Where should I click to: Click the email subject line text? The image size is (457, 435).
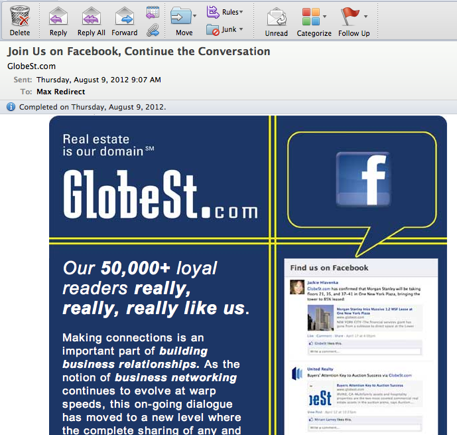click(x=139, y=51)
